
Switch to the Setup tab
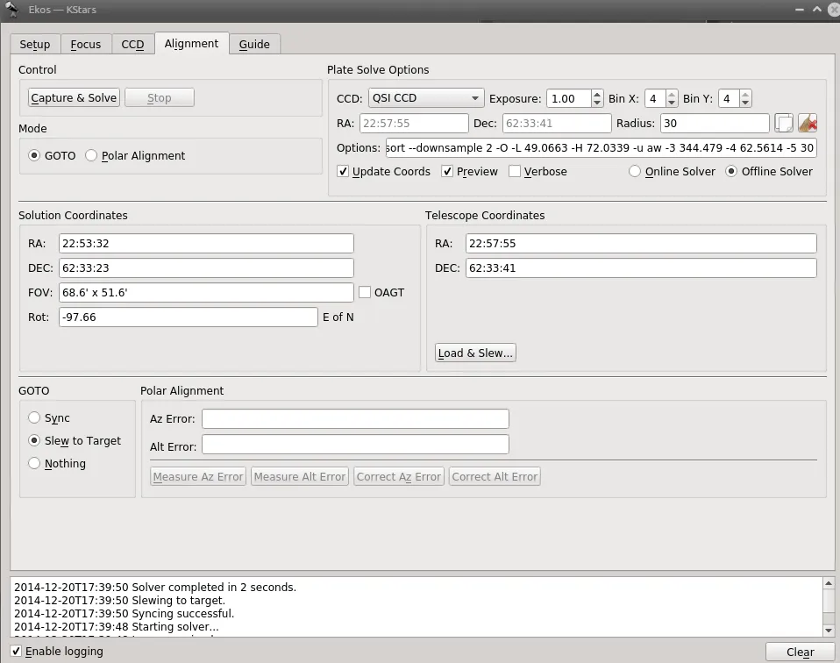pyautogui.click(x=35, y=44)
